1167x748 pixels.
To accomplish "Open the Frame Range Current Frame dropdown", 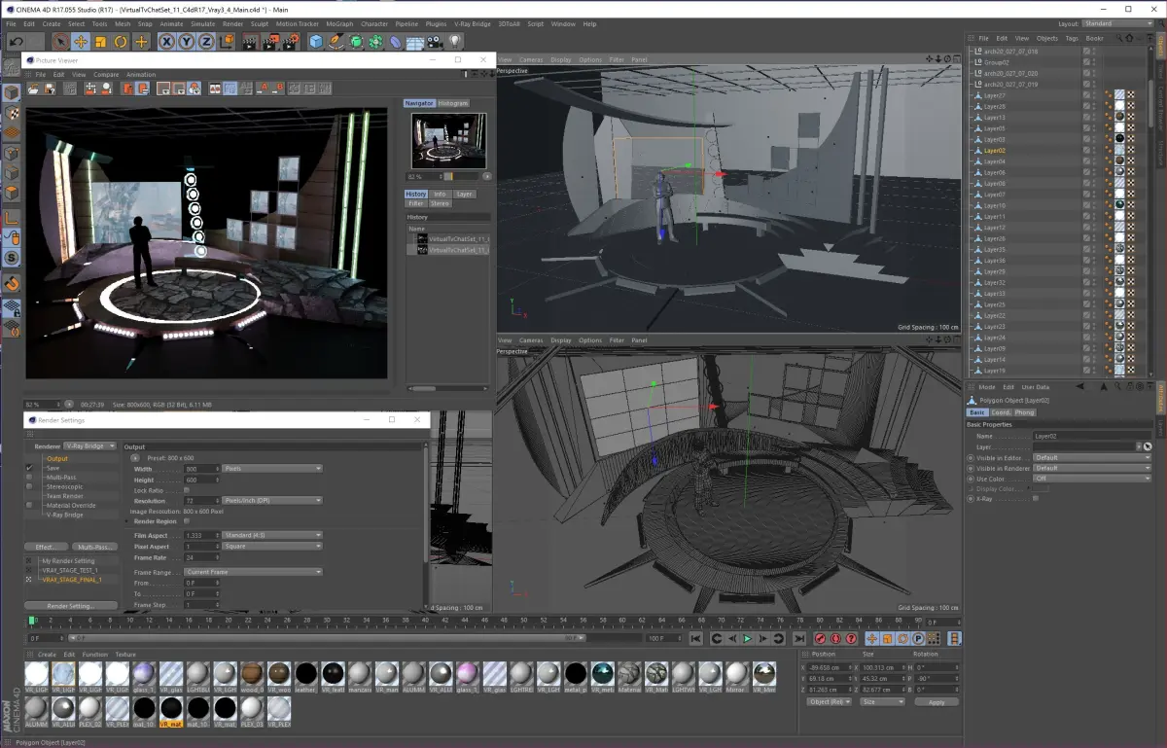I will click(254, 572).
